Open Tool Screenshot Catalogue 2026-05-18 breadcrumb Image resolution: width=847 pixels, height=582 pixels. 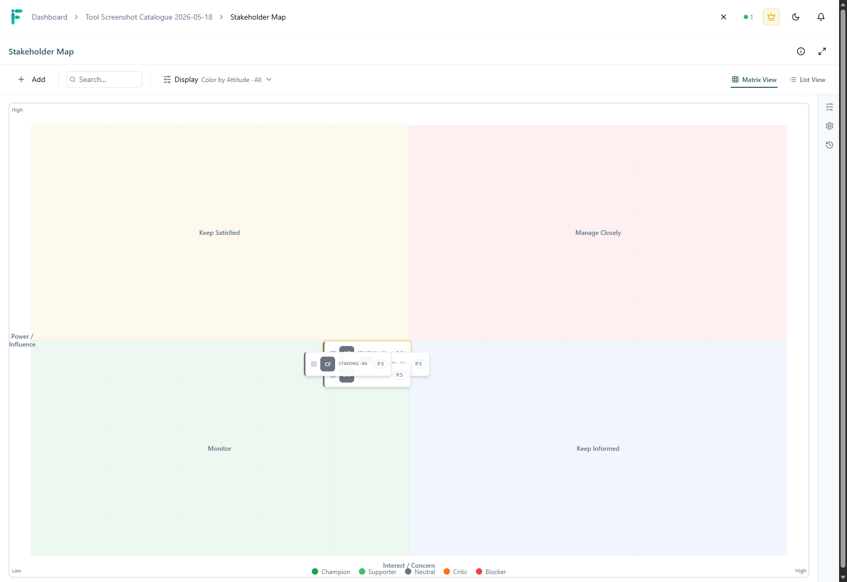(149, 17)
